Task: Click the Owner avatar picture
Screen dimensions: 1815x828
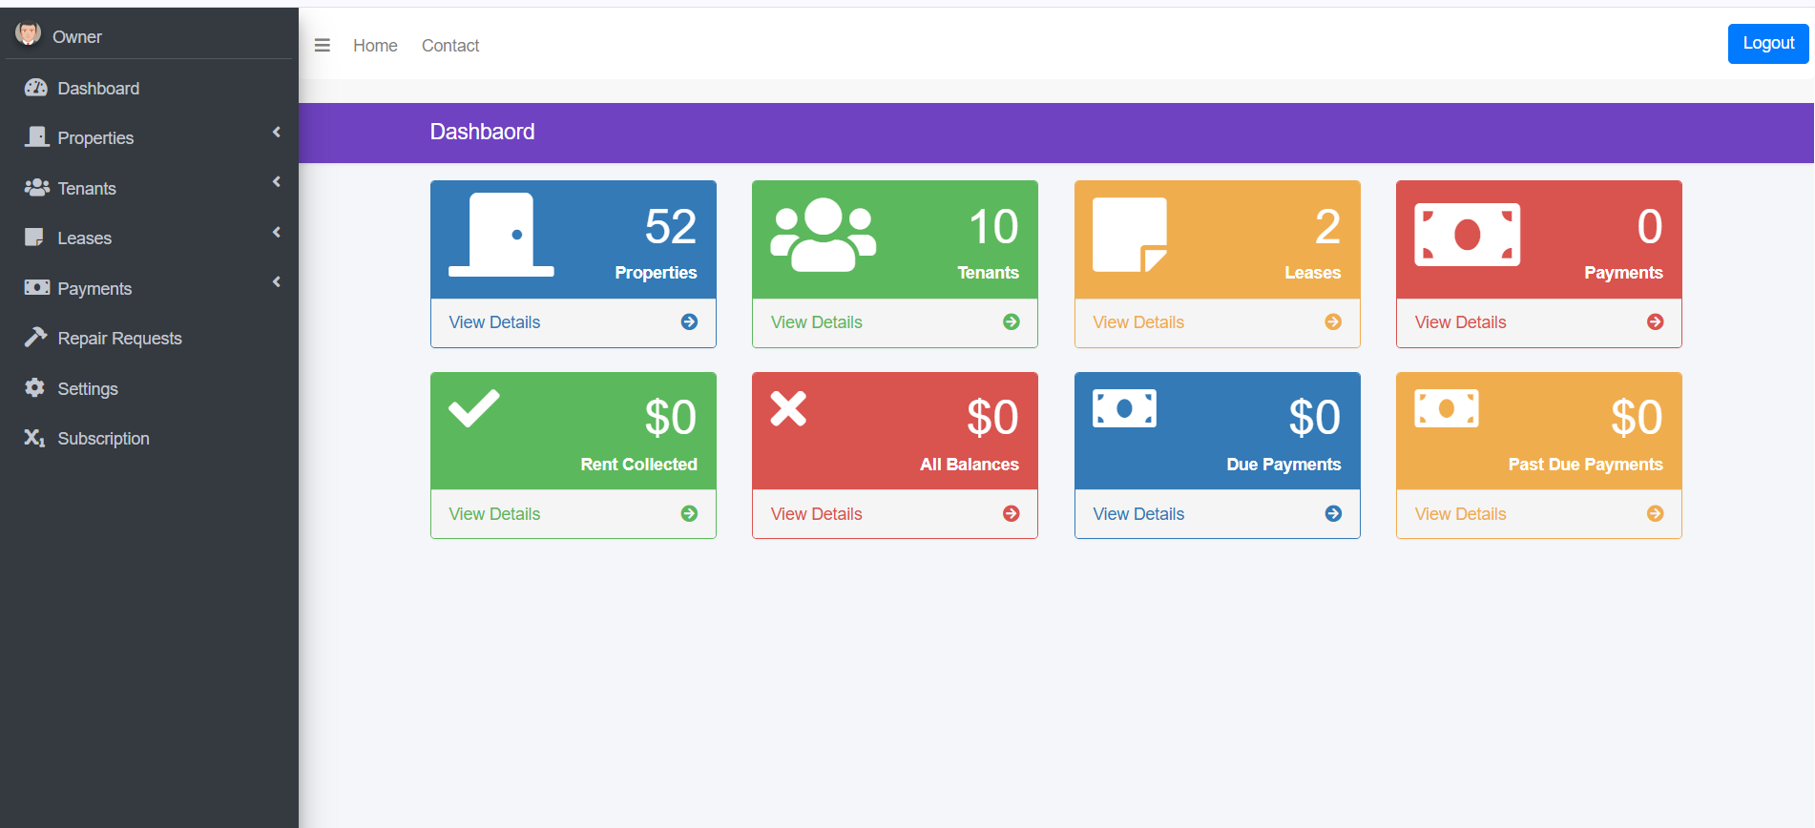Action: tap(28, 34)
